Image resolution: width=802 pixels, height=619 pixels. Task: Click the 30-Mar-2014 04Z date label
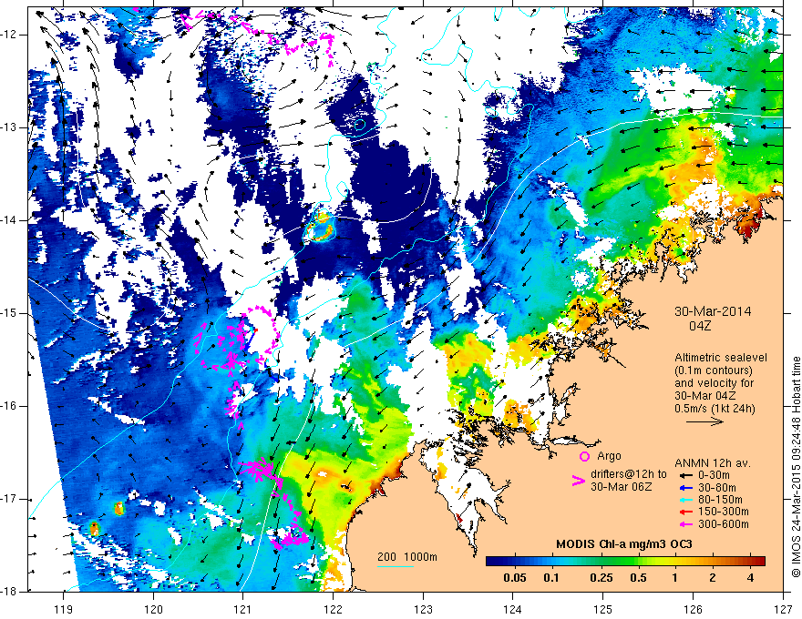coord(713,319)
